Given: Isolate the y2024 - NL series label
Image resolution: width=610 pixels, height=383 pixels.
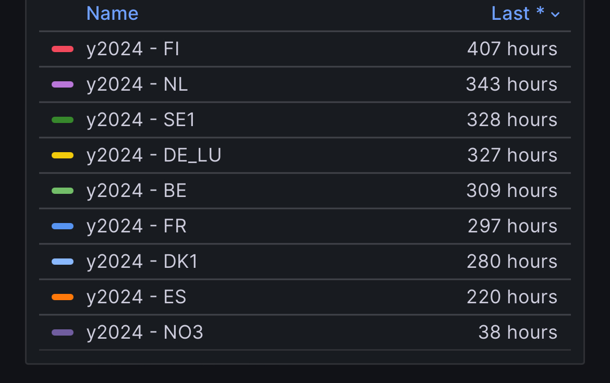Looking at the screenshot, I should [137, 84].
